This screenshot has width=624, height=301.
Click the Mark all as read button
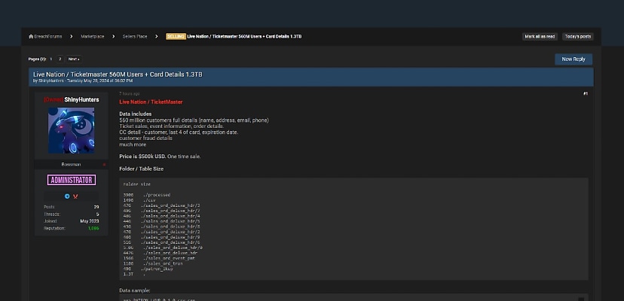coord(540,37)
